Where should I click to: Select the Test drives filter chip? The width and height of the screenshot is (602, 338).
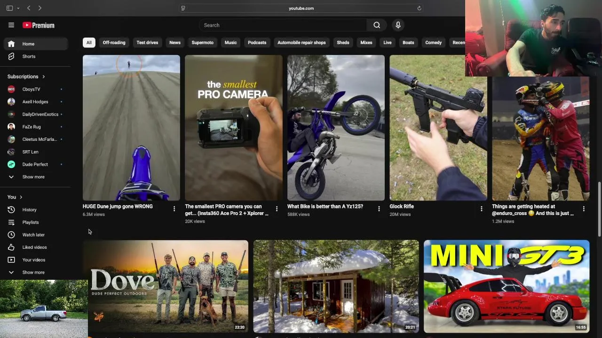tap(147, 43)
